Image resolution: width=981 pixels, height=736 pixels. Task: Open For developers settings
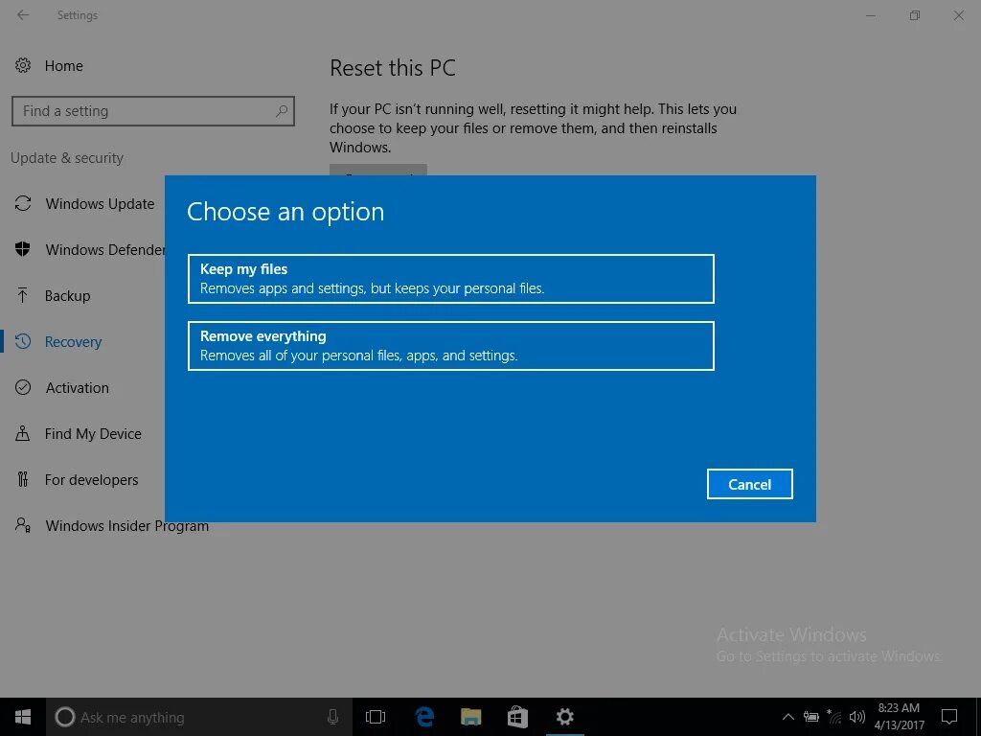click(x=91, y=479)
